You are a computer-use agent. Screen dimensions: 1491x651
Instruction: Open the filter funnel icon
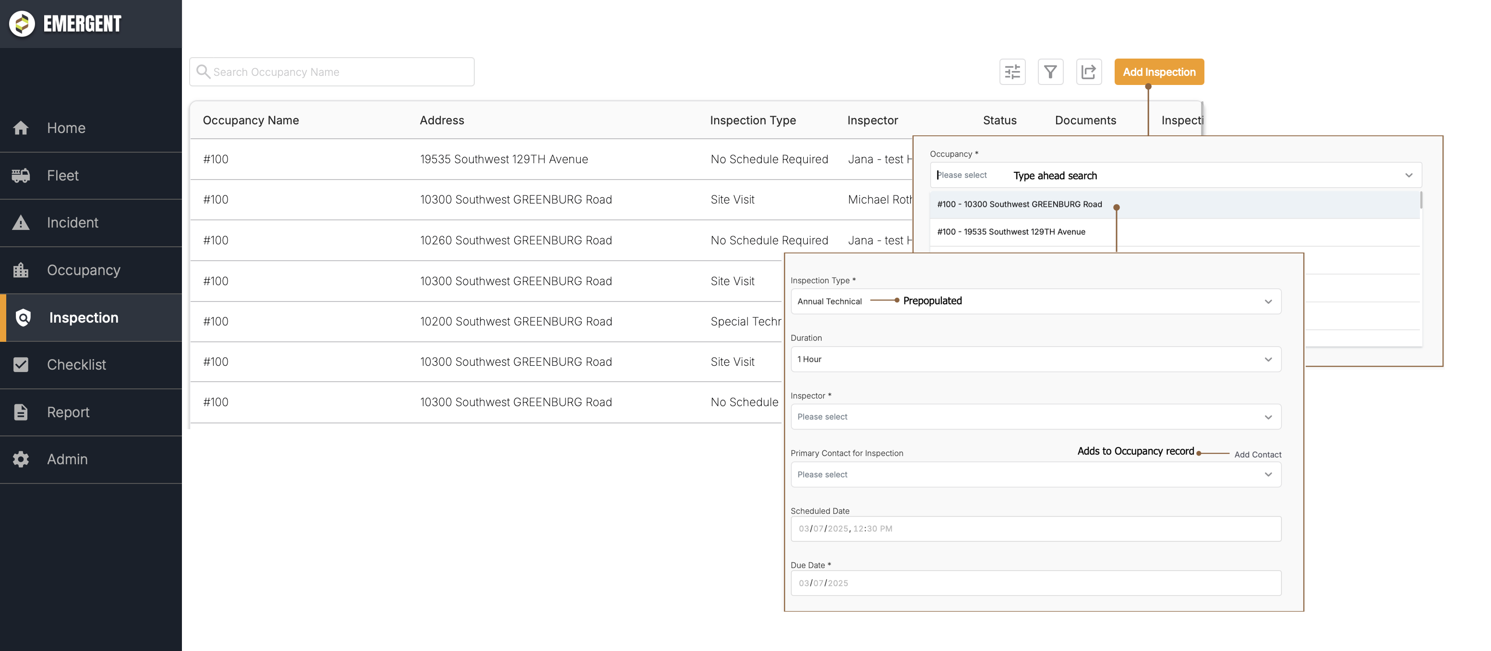point(1050,72)
